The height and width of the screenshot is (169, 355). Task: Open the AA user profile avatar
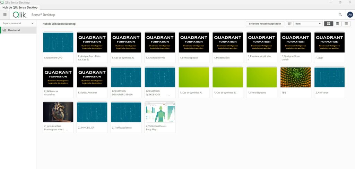350,15
